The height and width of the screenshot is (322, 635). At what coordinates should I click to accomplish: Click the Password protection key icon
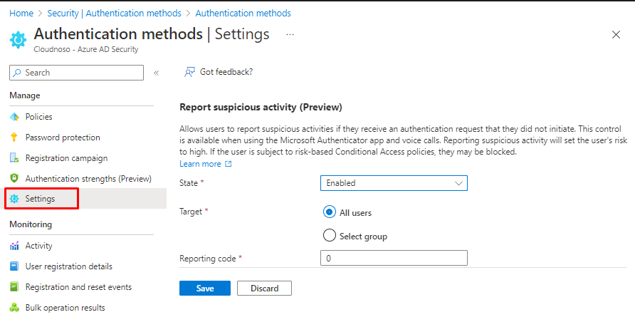[14, 137]
